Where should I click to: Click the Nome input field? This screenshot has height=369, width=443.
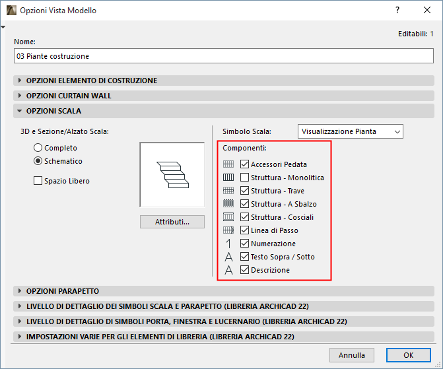tap(224, 56)
